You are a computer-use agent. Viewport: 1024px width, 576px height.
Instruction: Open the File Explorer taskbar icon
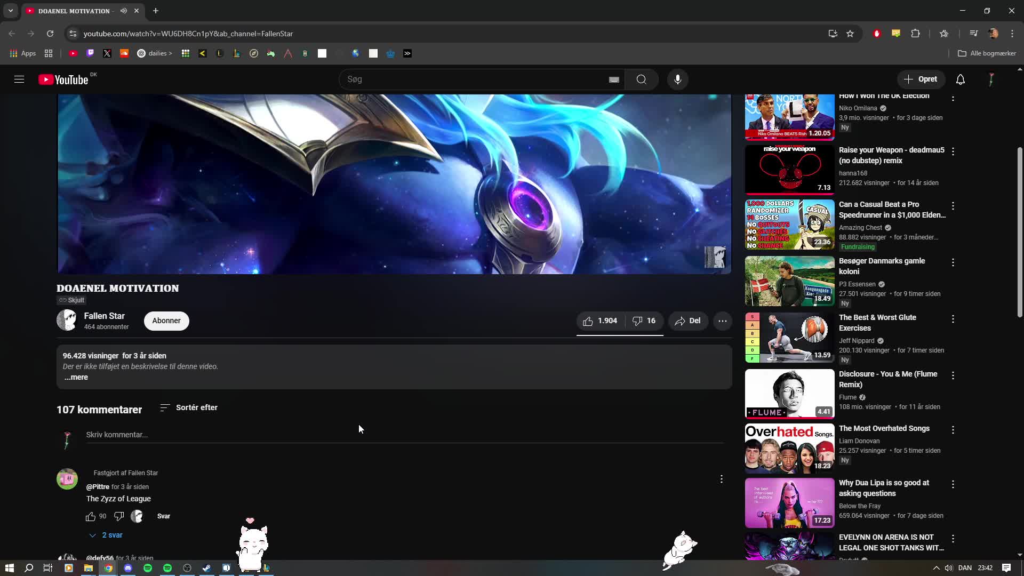(89, 568)
